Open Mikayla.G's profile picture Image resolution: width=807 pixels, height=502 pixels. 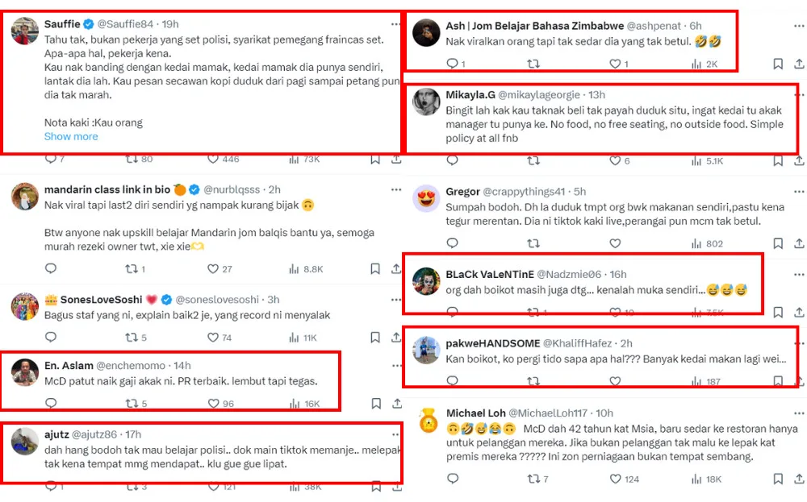pos(426,102)
